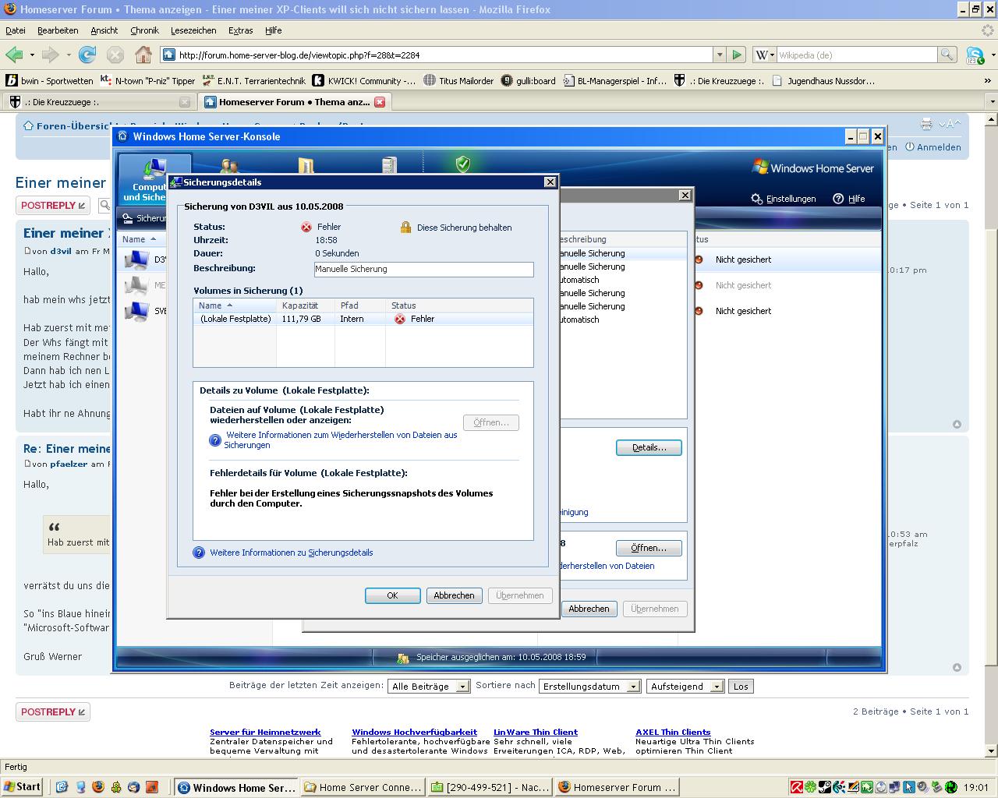
Task: Open the gulli:board bookmark
Action: (528, 81)
